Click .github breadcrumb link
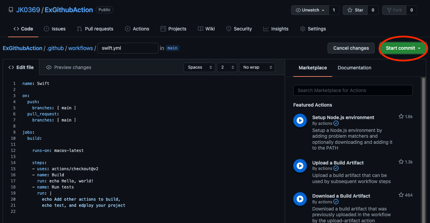 point(55,48)
